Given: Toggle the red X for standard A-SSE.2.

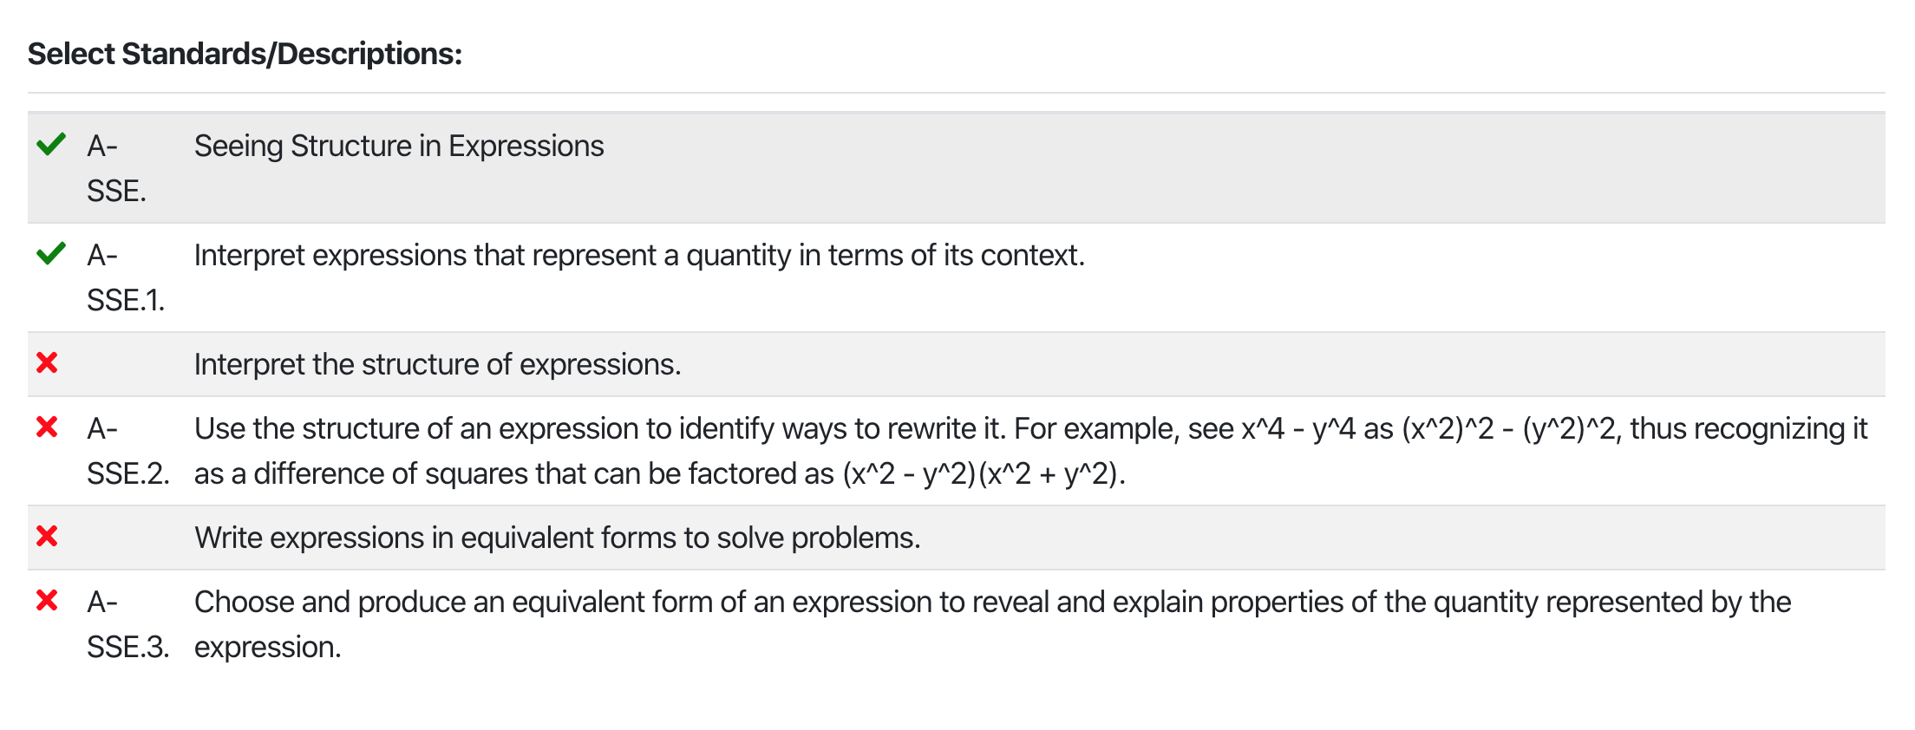Looking at the screenshot, I should pos(47,427).
